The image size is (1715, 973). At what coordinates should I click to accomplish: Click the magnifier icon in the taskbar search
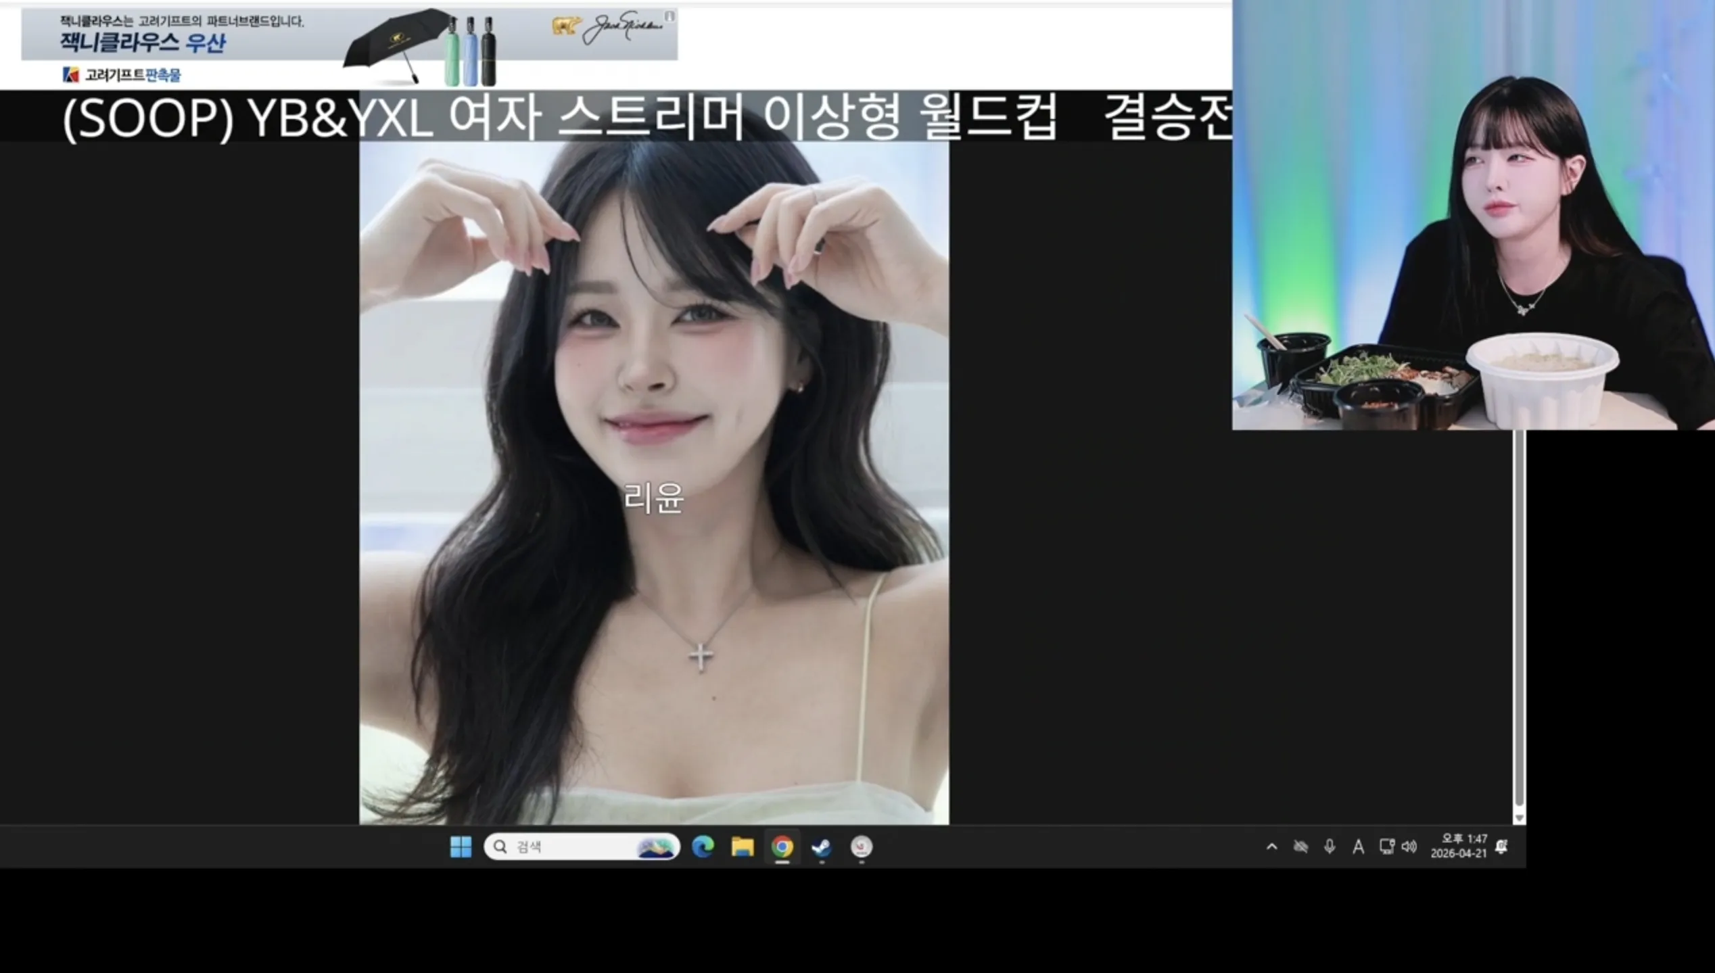[500, 847]
